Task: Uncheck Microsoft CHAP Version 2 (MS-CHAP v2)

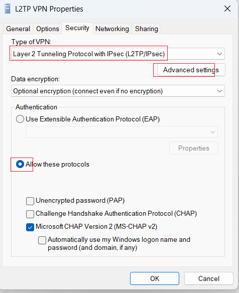Action: (30, 227)
